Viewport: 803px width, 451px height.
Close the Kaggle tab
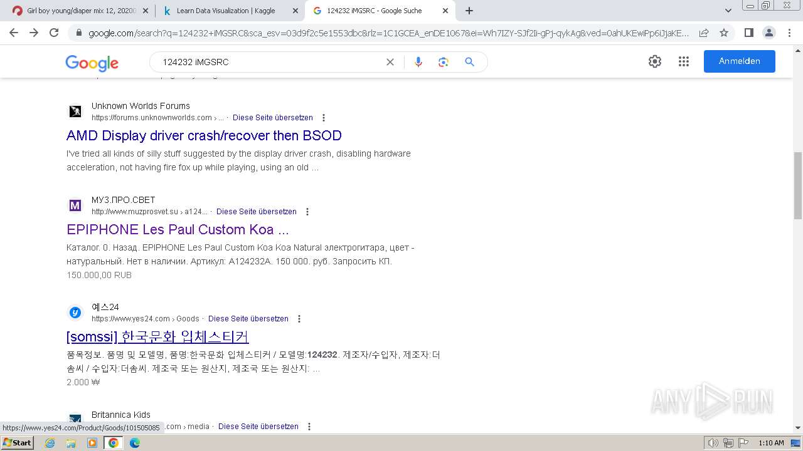click(295, 11)
